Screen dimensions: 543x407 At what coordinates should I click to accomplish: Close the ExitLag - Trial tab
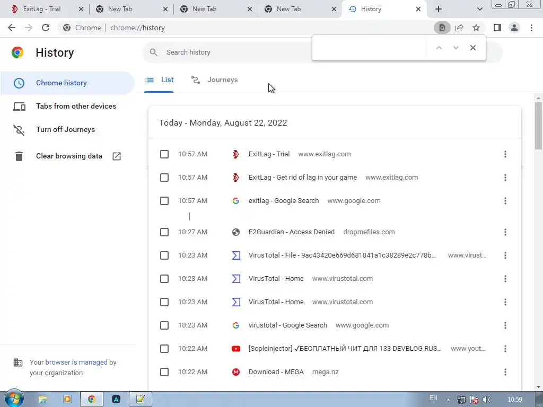(x=81, y=9)
